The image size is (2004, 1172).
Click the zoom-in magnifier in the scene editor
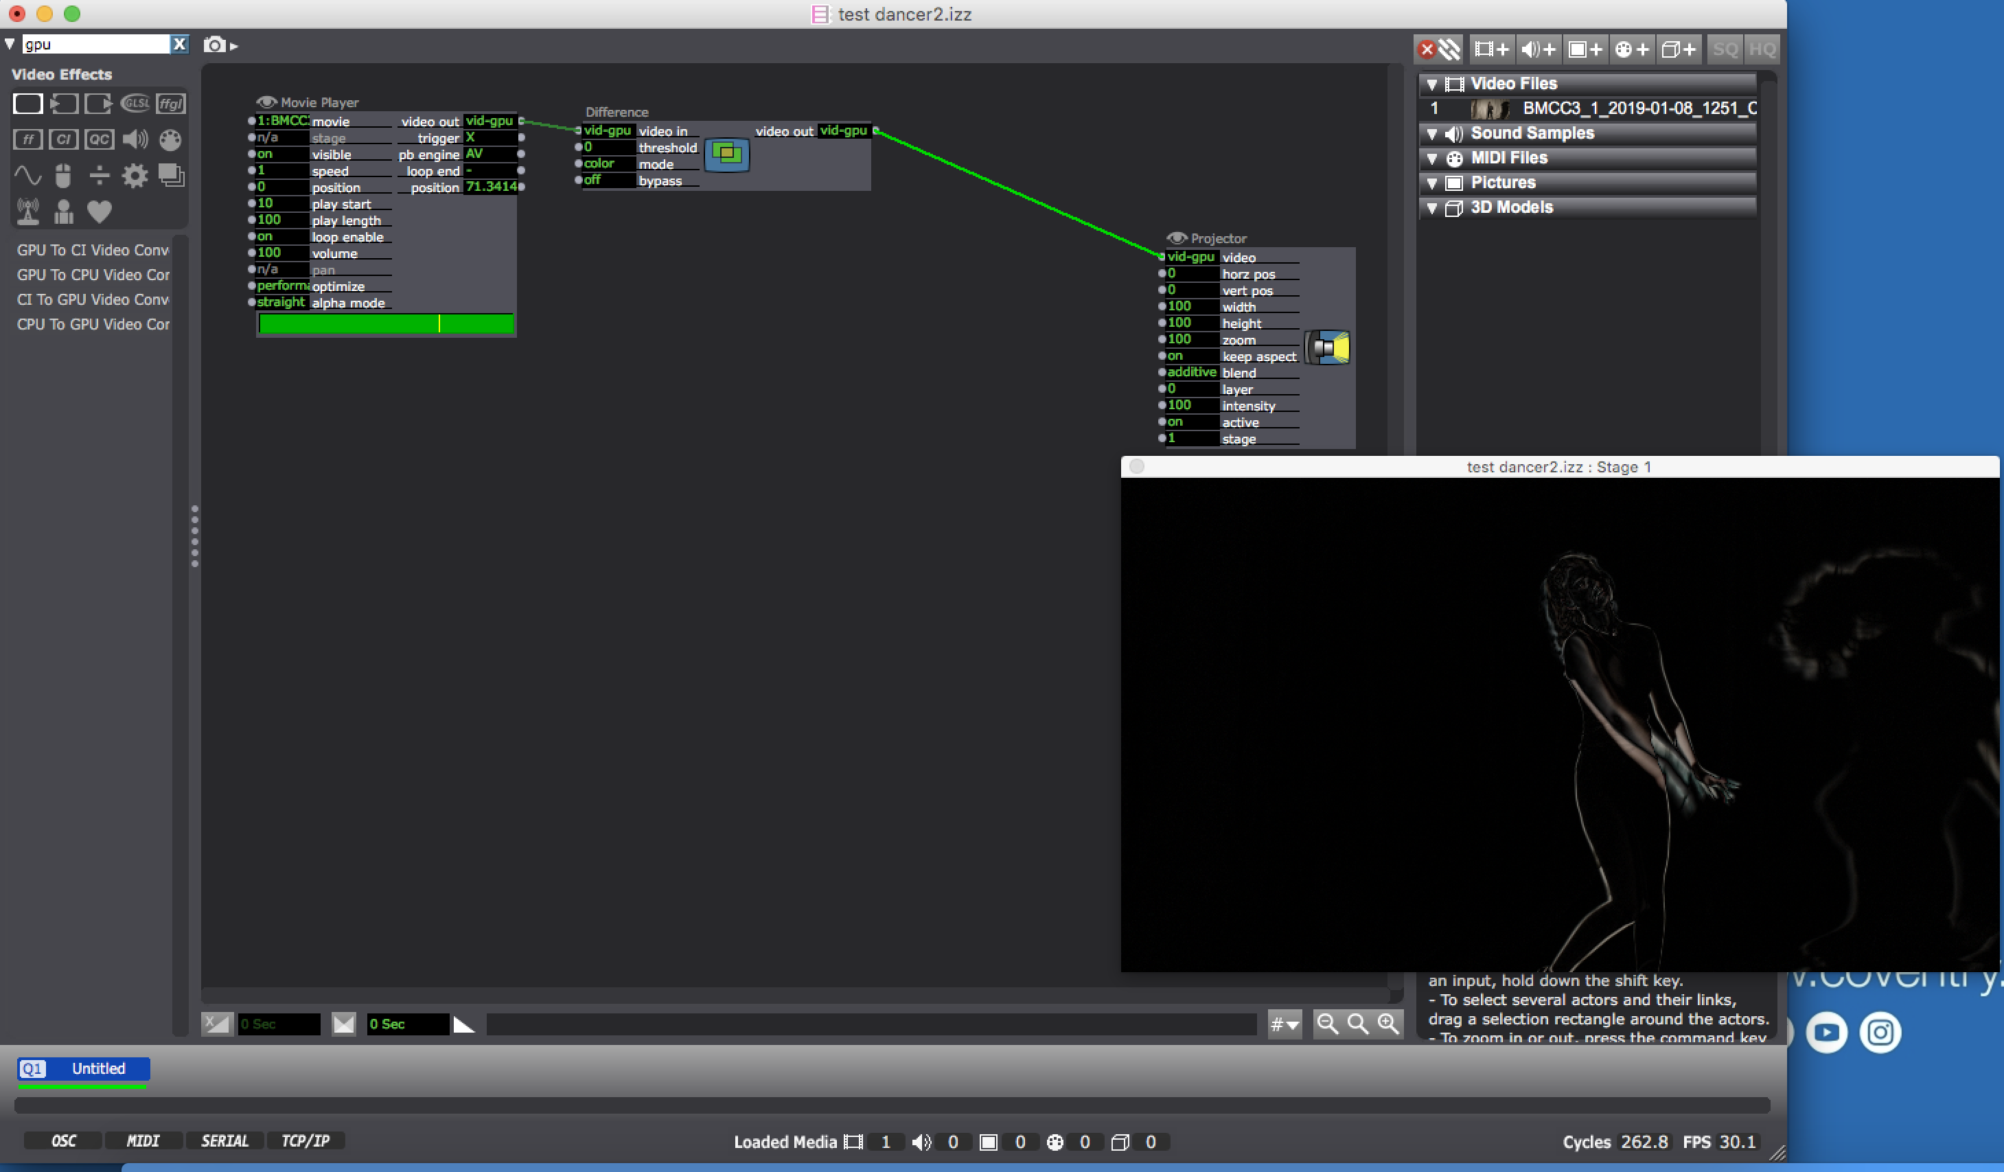[1388, 1023]
